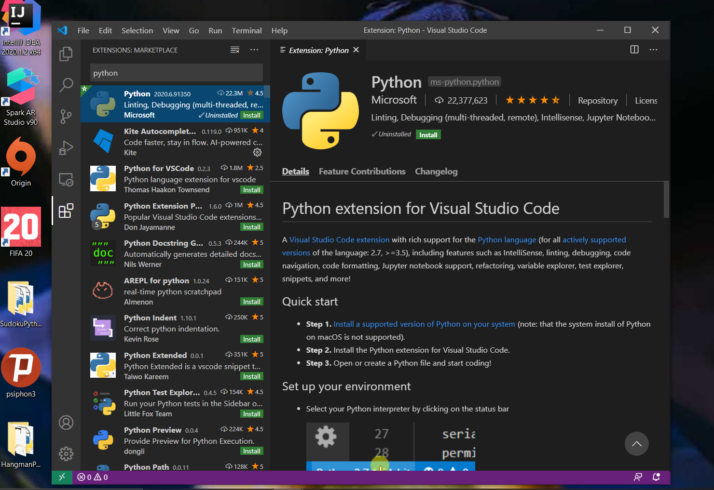Switch to Changelog tab
The height and width of the screenshot is (490, 714).
click(436, 172)
